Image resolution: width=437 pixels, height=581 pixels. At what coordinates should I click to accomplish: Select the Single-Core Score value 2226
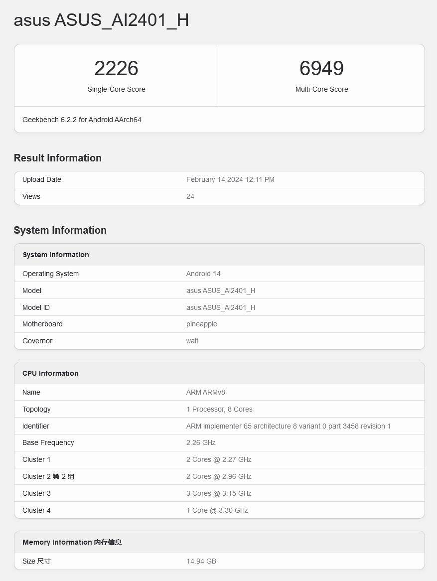pos(116,69)
